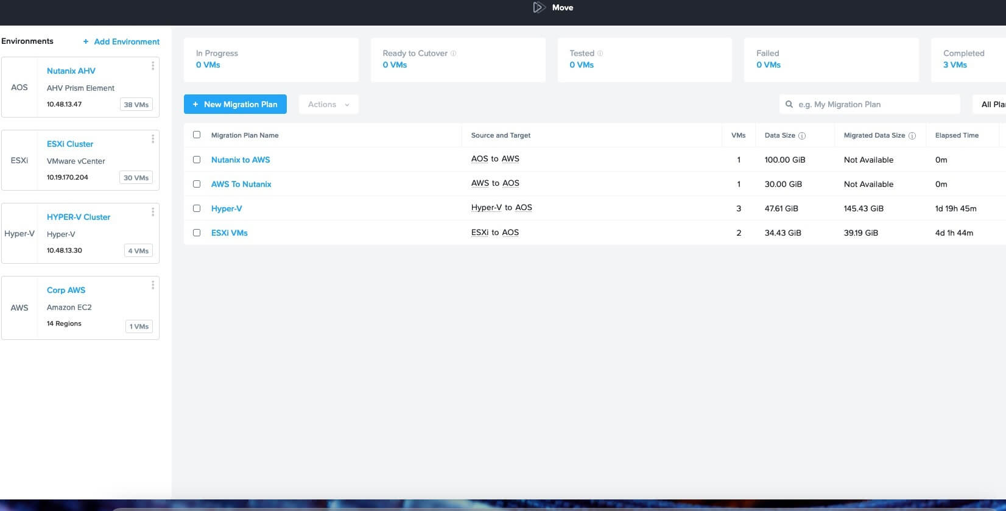Open kebab menu for Nutanix AHV environment
Image resolution: width=1006 pixels, height=511 pixels.
pos(152,66)
